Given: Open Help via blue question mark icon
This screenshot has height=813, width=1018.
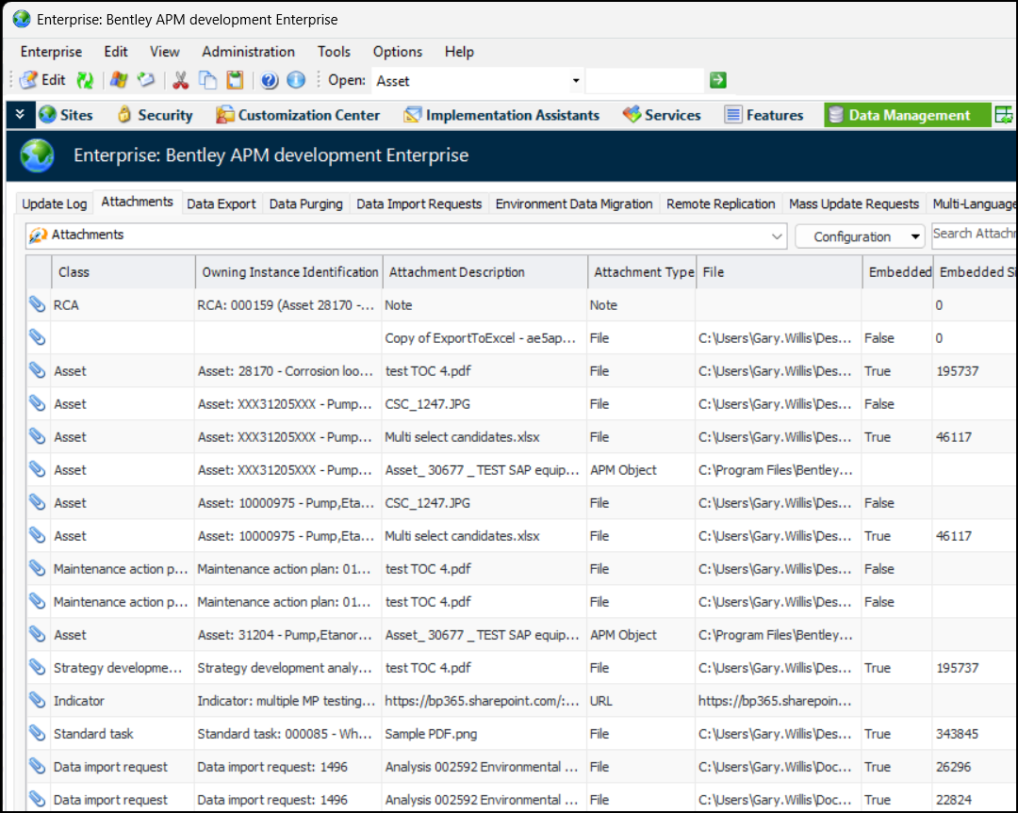Looking at the screenshot, I should [270, 81].
